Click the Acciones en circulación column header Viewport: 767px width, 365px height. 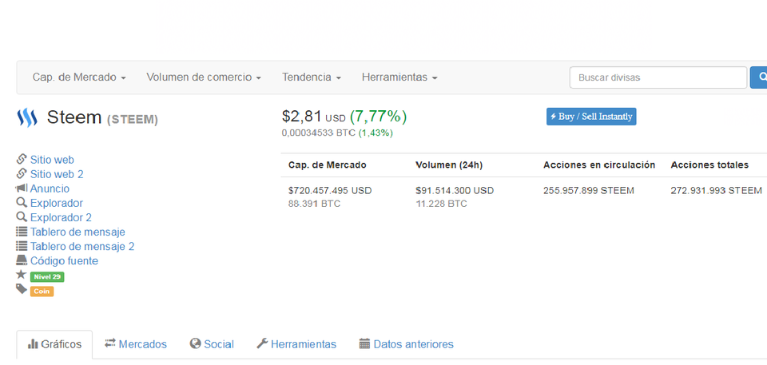click(599, 165)
